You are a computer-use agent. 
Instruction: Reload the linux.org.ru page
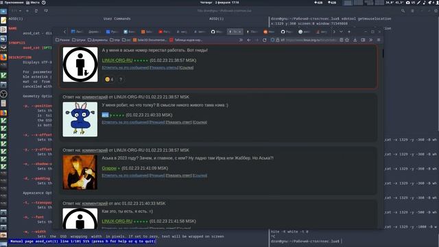265,40
